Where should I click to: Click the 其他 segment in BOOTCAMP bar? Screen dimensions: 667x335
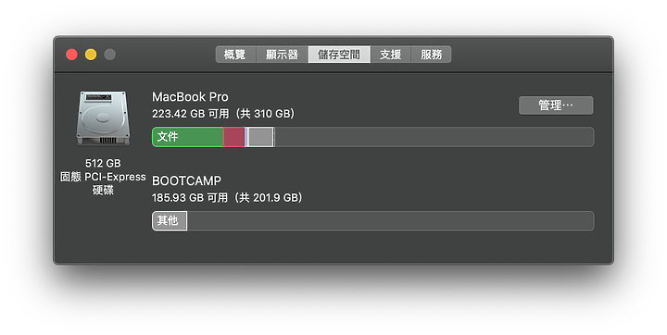click(x=170, y=221)
